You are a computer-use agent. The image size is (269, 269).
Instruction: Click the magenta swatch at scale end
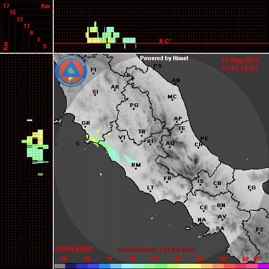coord(263,266)
